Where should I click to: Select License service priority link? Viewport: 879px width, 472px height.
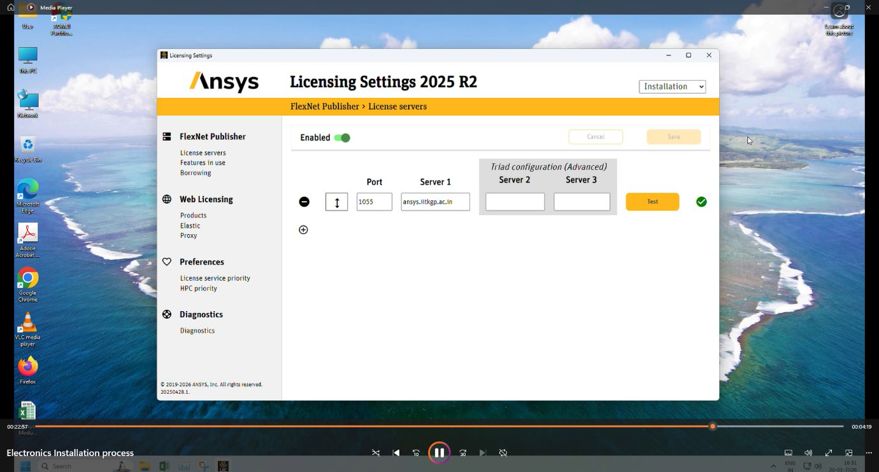tap(215, 279)
